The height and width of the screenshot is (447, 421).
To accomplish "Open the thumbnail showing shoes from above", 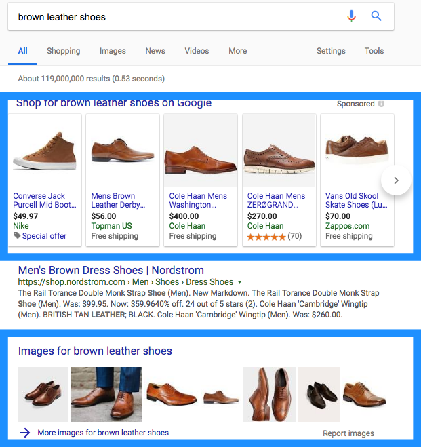I will click(x=269, y=394).
